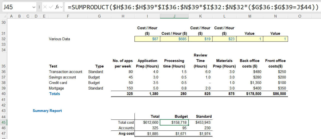
Task: Select the blue Totals label cell
Action: 54,94
